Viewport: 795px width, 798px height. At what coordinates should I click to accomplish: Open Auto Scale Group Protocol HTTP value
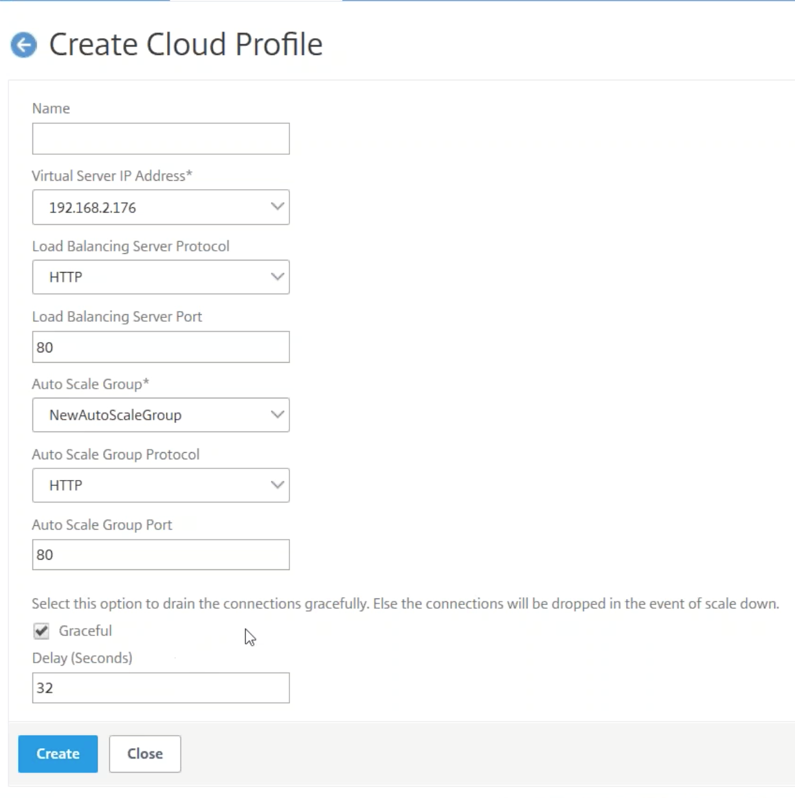[x=66, y=486]
